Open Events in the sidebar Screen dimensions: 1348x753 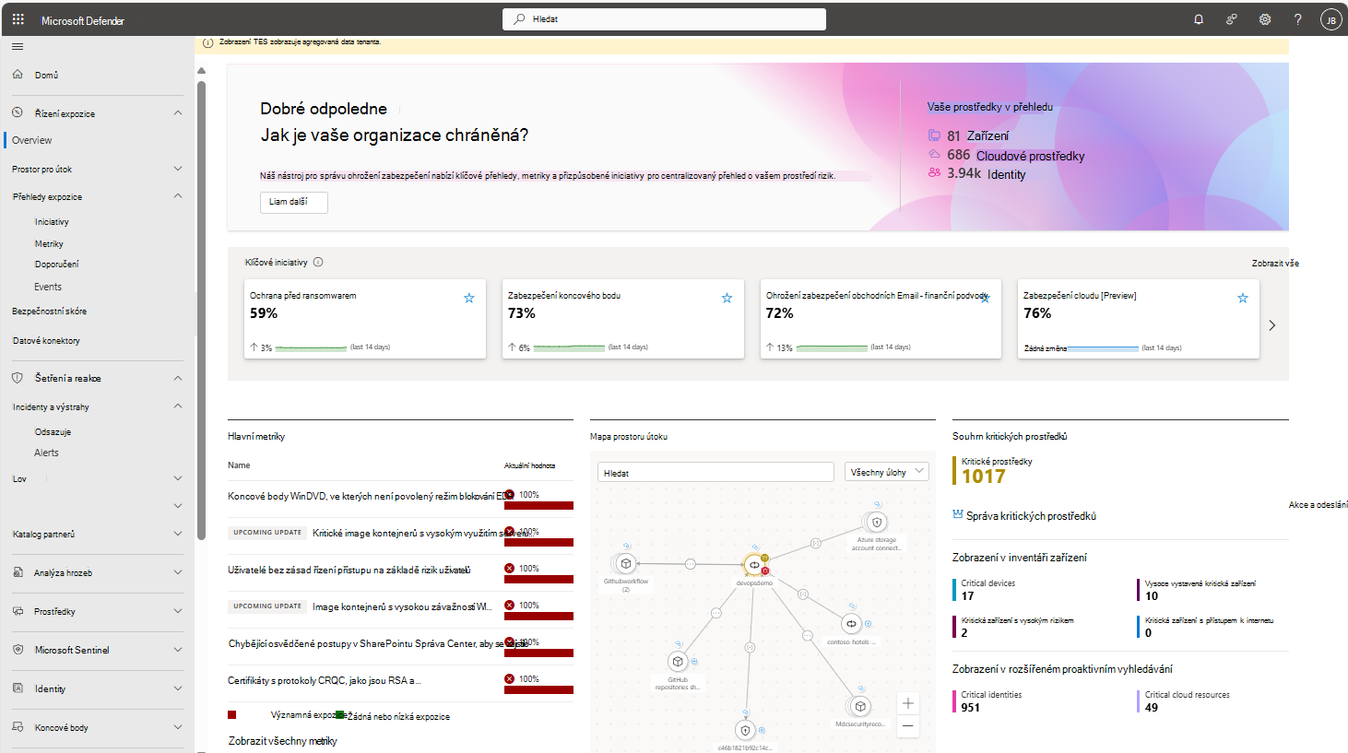click(48, 287)
